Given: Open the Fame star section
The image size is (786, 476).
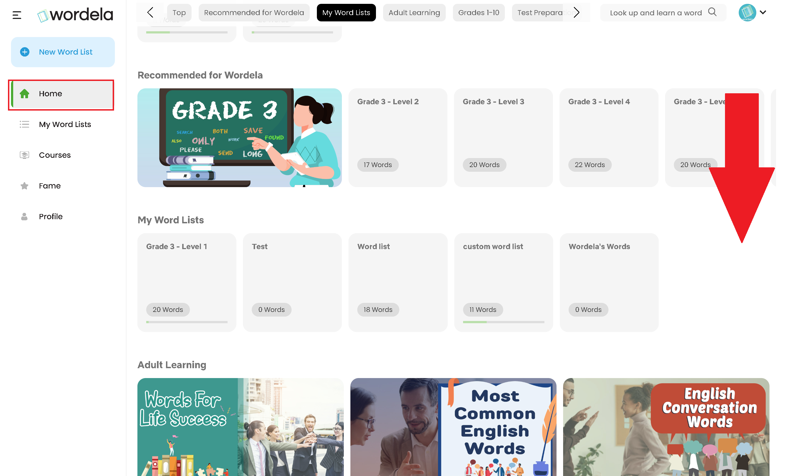Looking at the screenshot, I should [24, 186].
